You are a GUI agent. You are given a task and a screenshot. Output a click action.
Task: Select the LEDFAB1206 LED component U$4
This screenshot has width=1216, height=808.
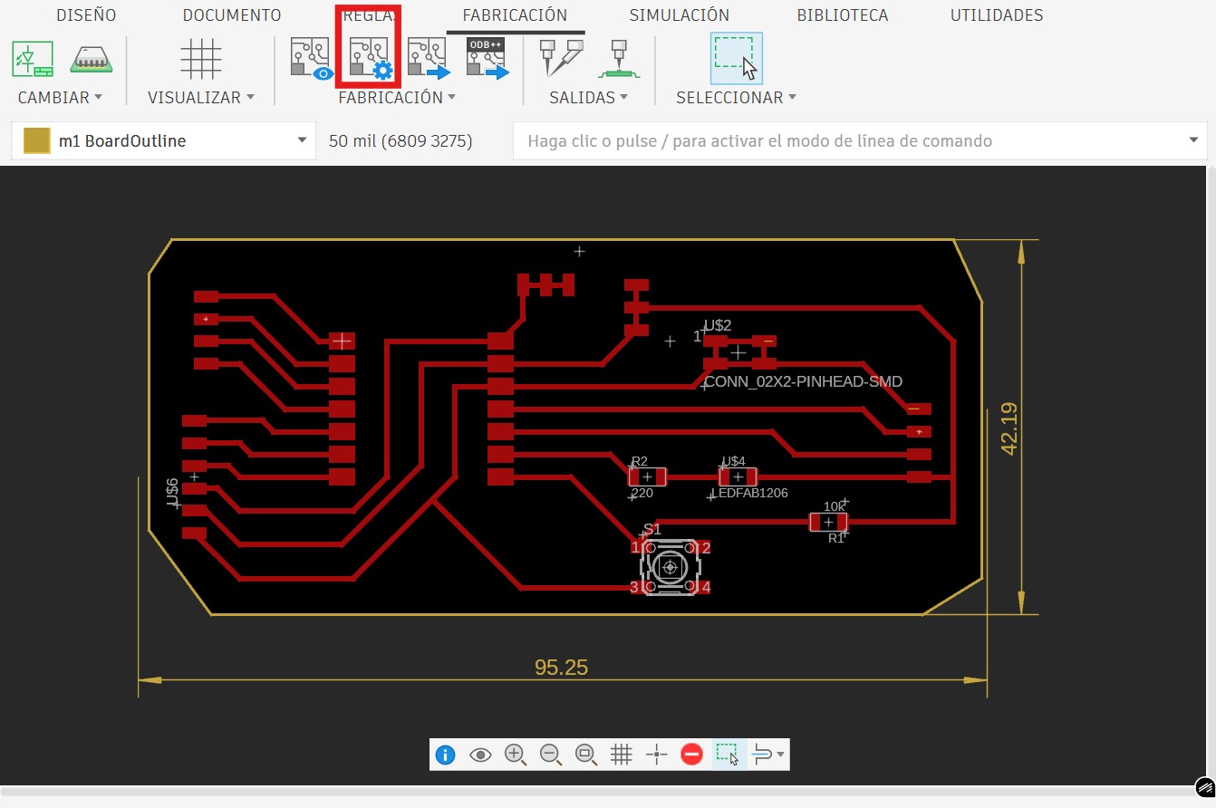click(x=738, y=476)
